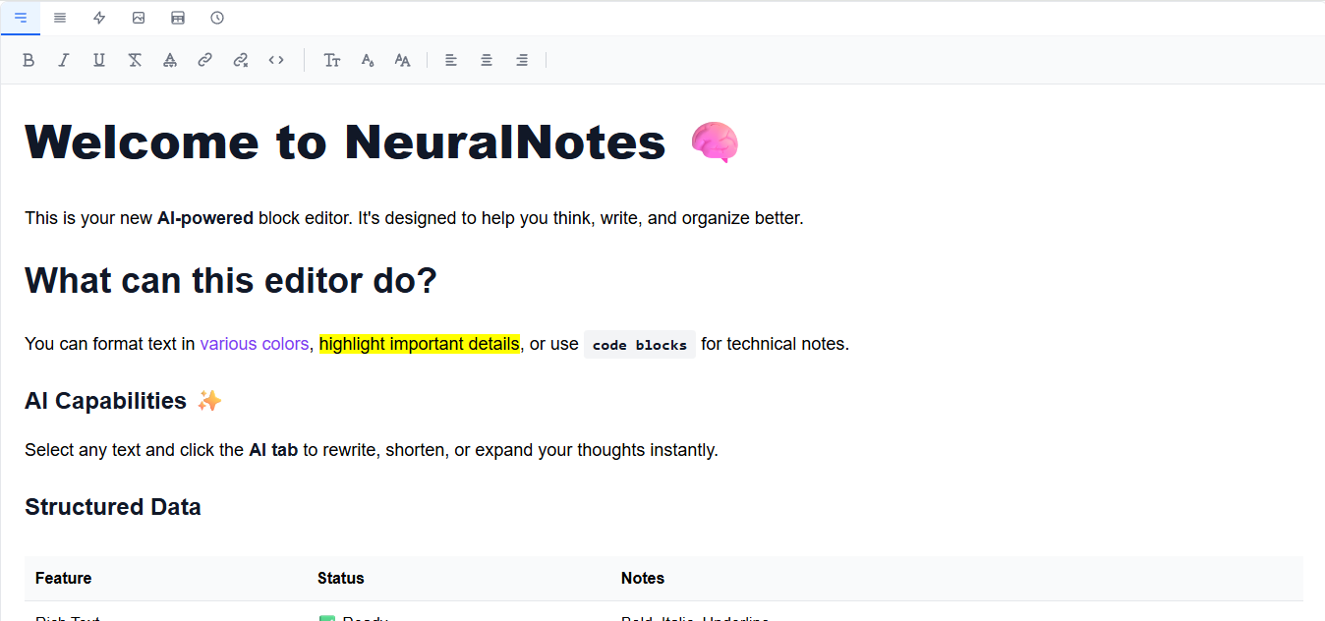Select the highlighted important details text

(420, 343)
